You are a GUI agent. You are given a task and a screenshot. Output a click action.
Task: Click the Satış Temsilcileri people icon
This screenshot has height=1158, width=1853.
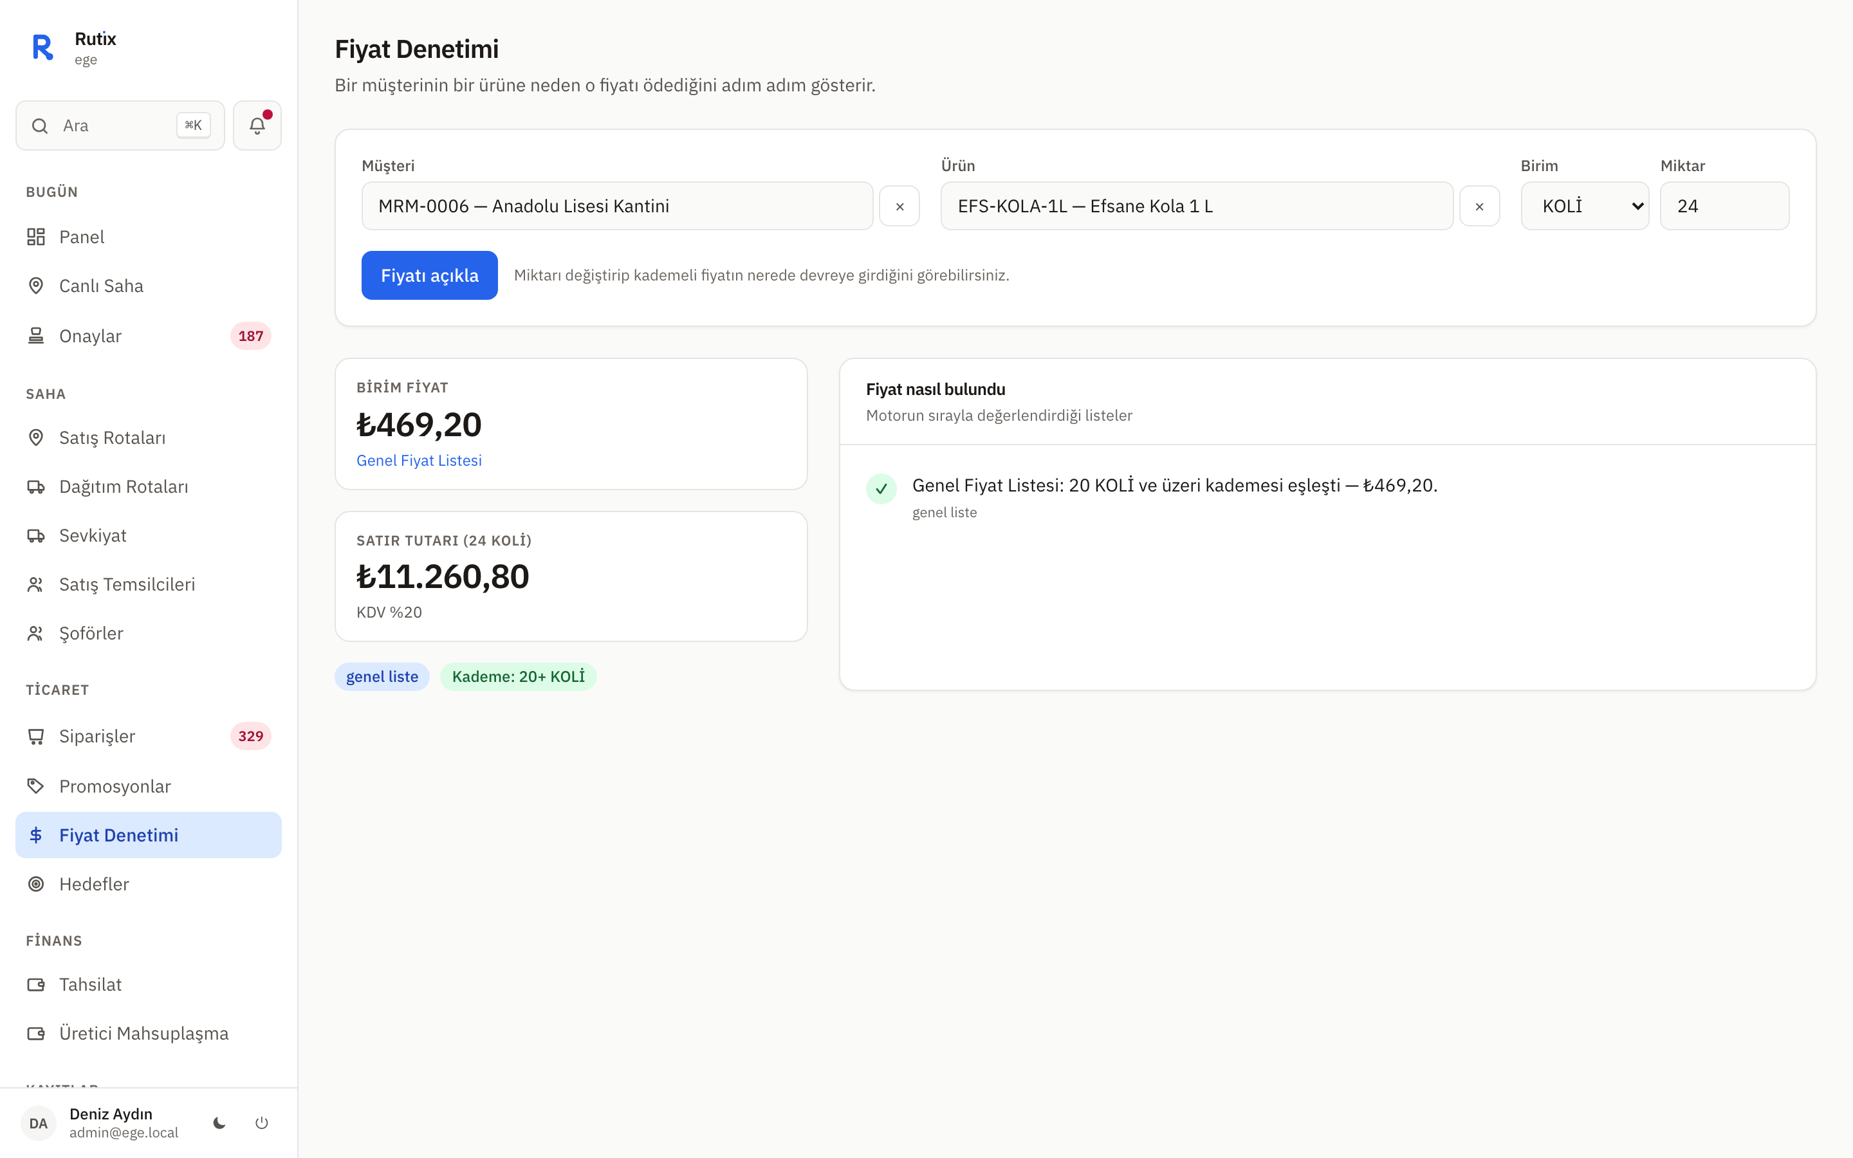tap(36, 584)
